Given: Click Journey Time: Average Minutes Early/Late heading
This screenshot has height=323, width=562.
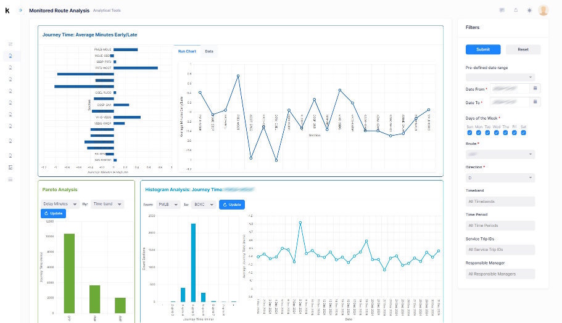Looking at the screenshot, I should (89, 35).
